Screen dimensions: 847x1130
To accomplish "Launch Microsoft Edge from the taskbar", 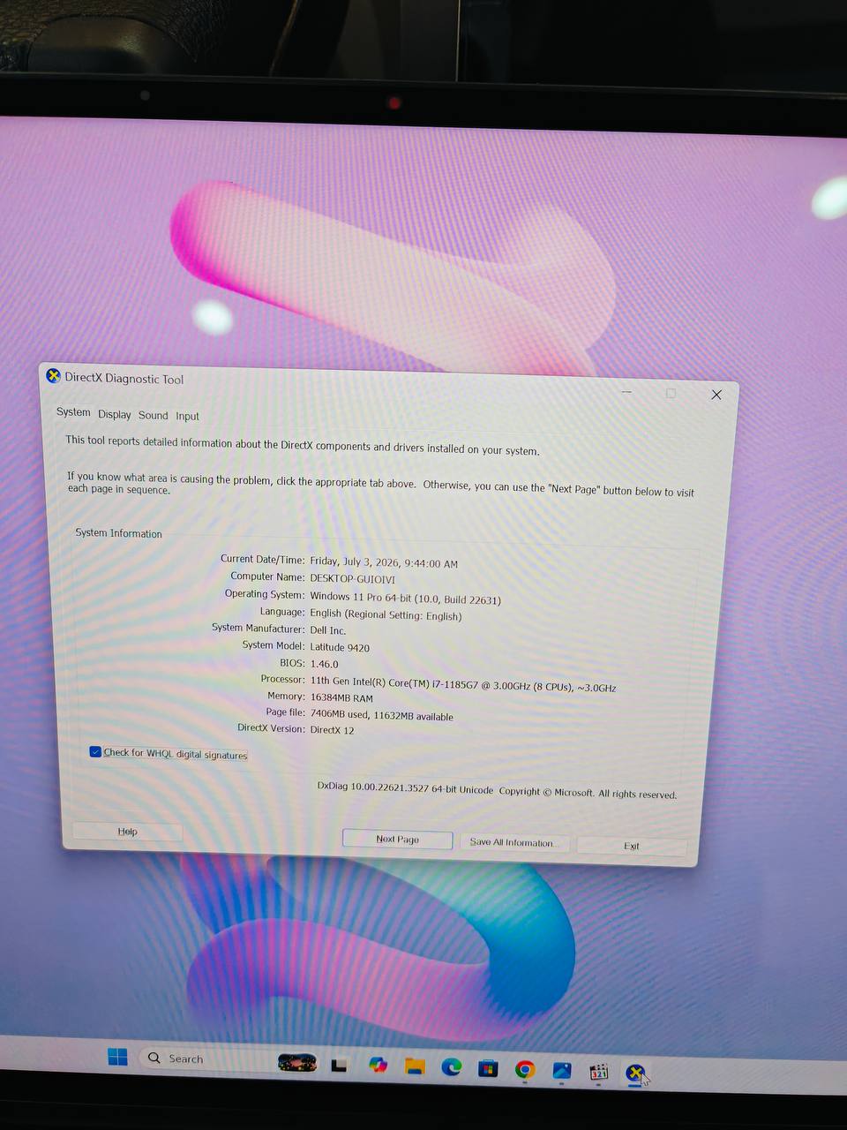I will point(452,1067).
